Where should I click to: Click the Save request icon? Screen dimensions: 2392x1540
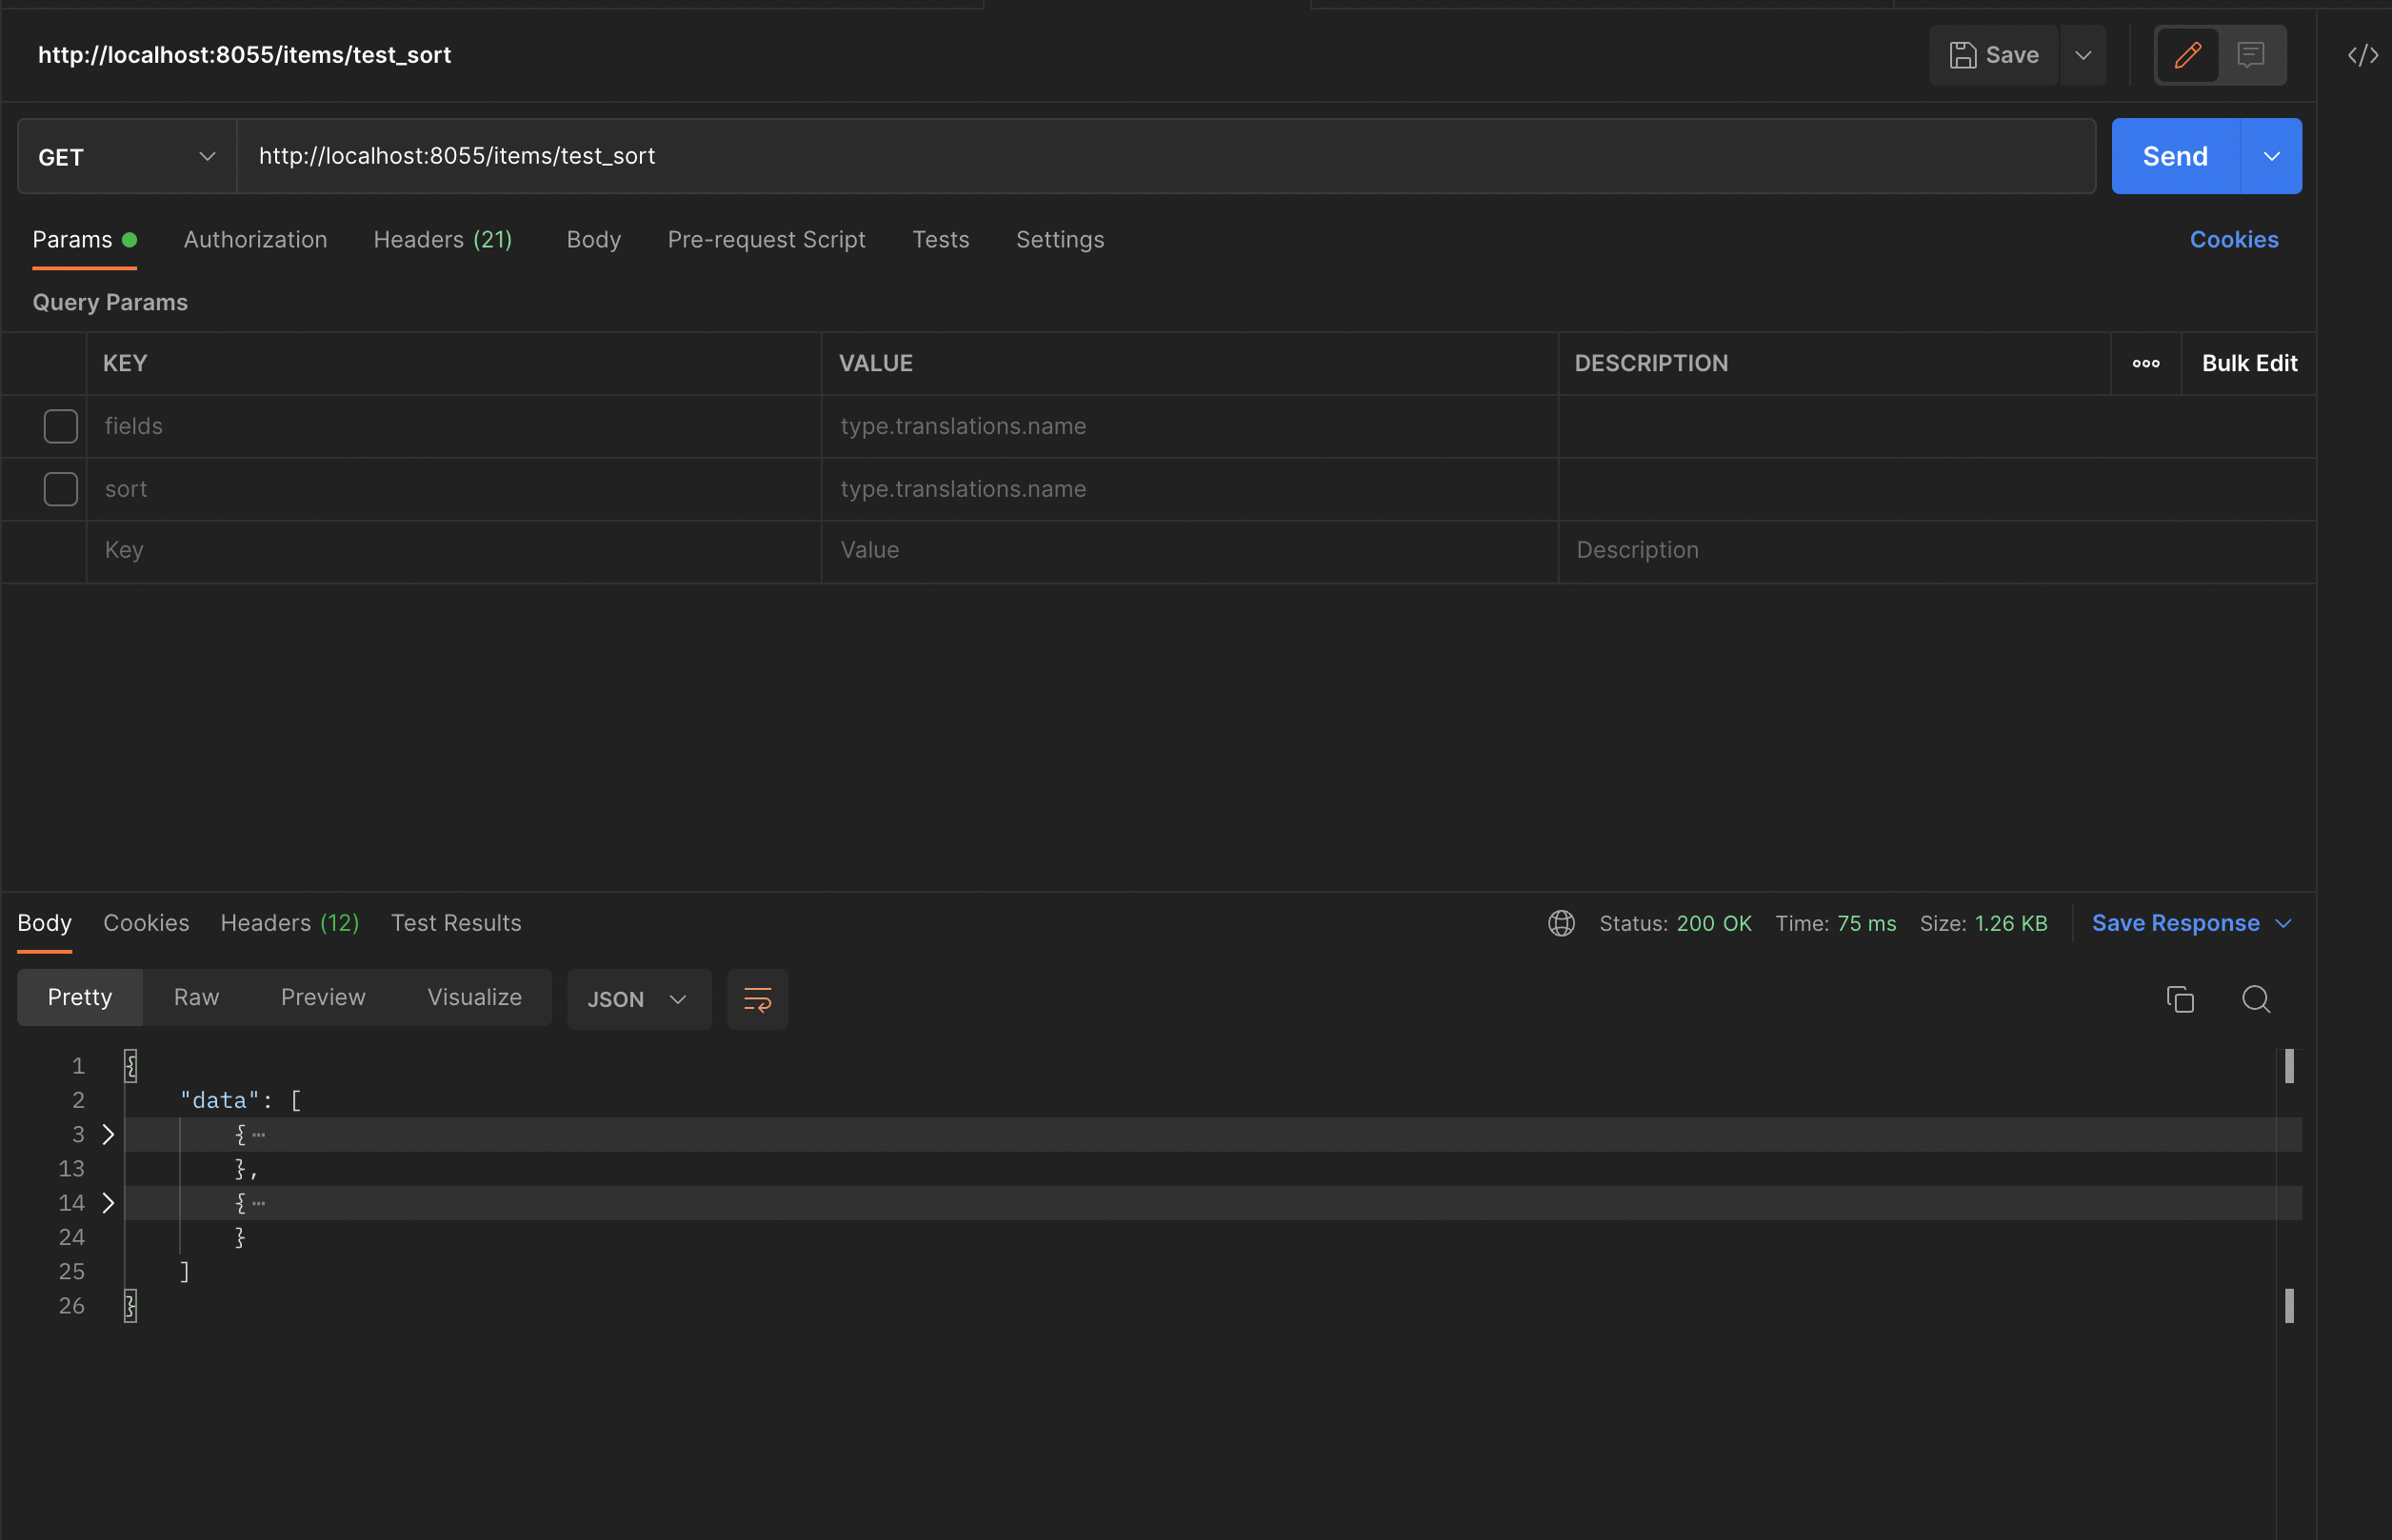1992,55
